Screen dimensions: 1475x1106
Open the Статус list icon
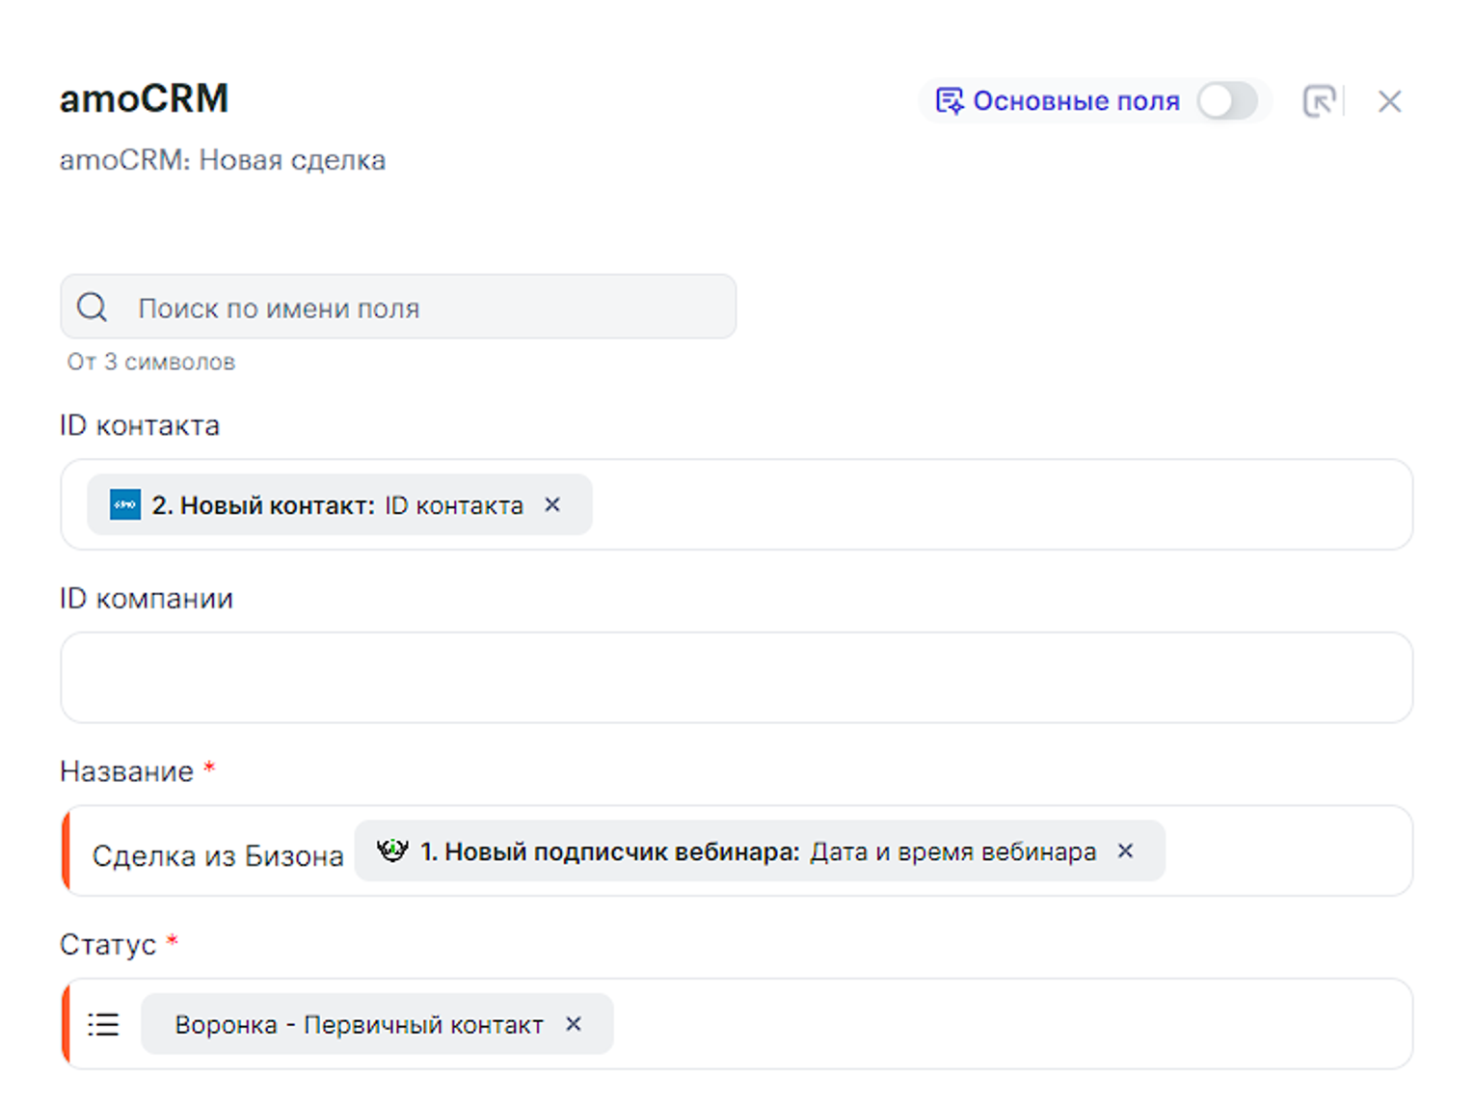(104, 1024)
